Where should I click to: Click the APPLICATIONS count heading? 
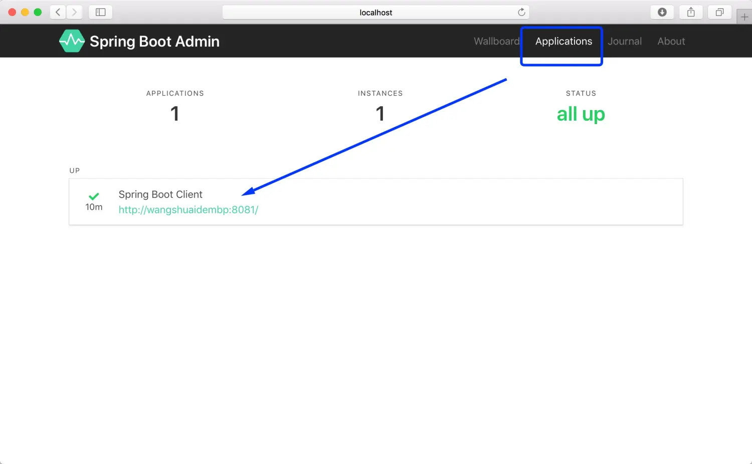(x=175, y=94)
